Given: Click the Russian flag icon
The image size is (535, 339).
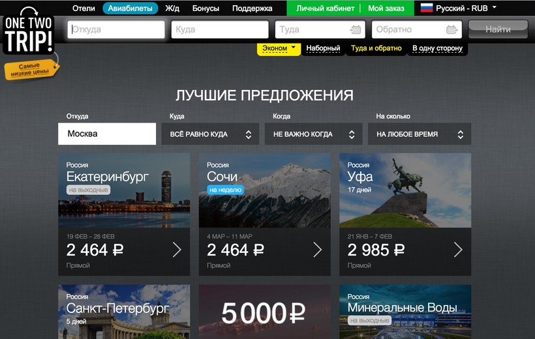Looking at the screenshot, I should coord(427,8).
